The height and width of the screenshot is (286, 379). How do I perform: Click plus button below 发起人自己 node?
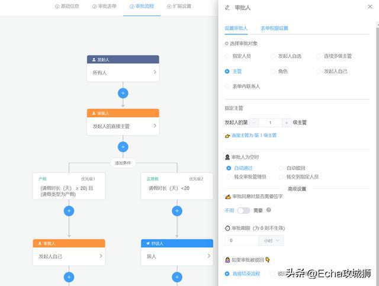[69, 277]
